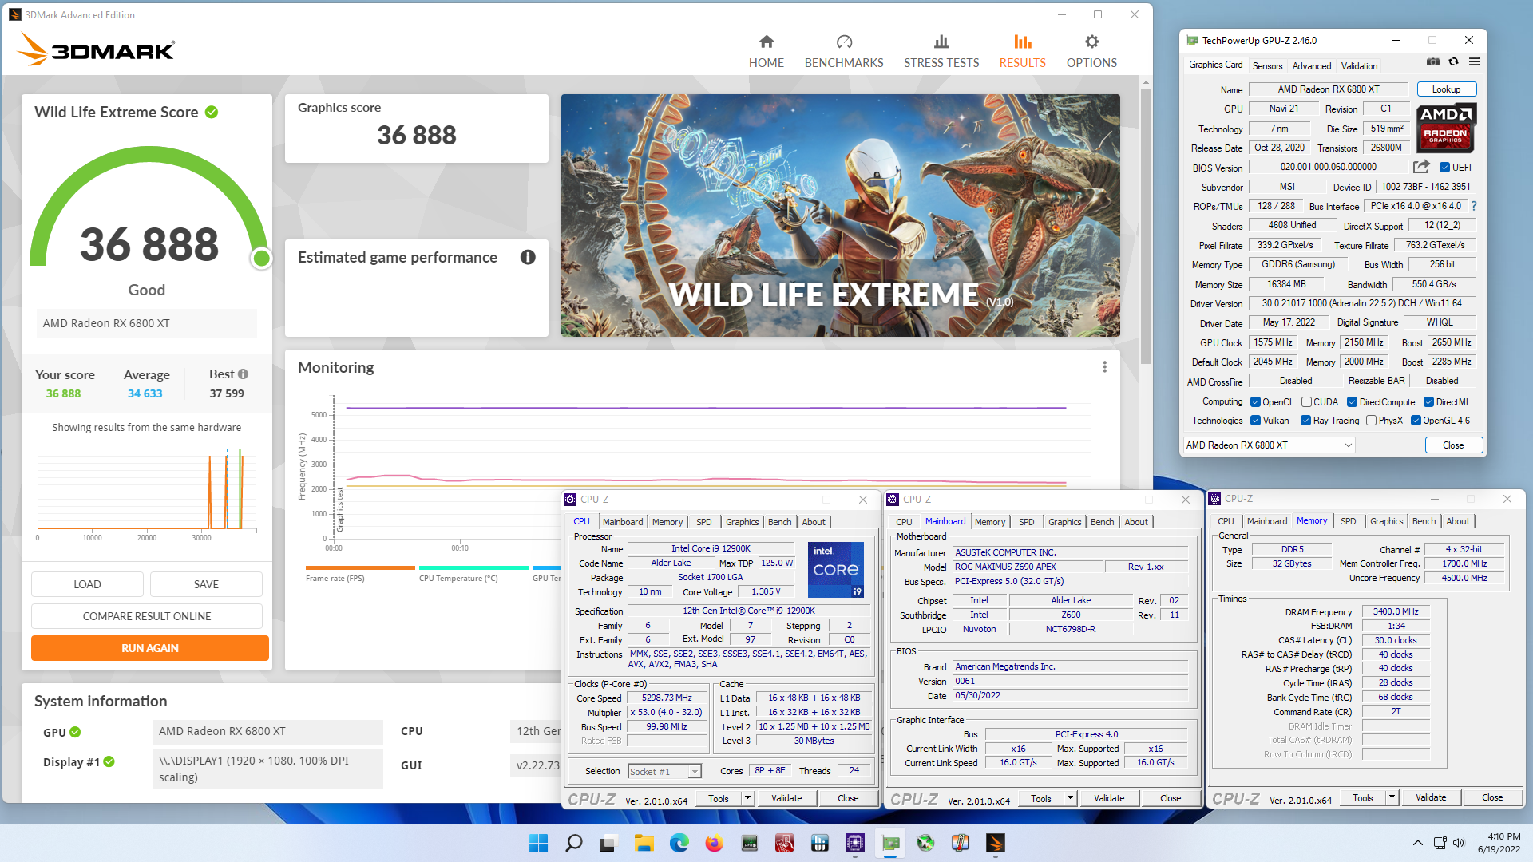The height and width of the screenshot is (862, 1533).
Task: Click the CPU-Z icon in the taskbar
Action: pos(854,843)
